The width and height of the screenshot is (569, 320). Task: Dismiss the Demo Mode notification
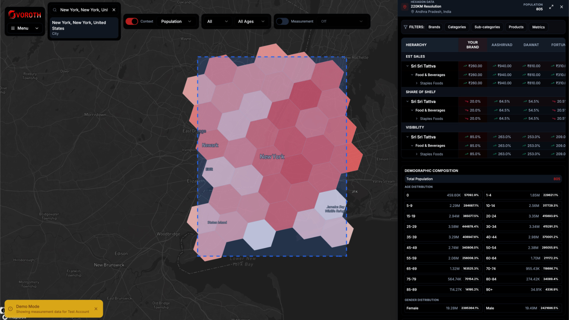96,309
